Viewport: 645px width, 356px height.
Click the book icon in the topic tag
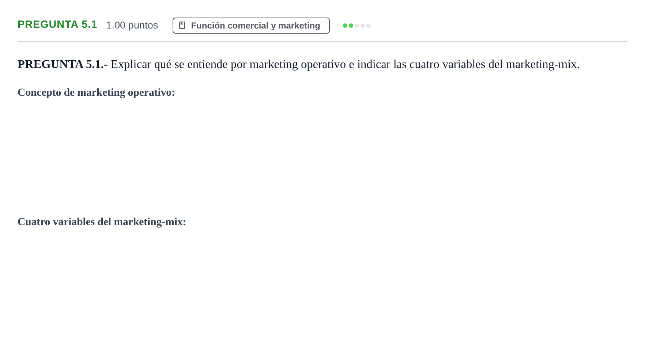click(182, 25)
